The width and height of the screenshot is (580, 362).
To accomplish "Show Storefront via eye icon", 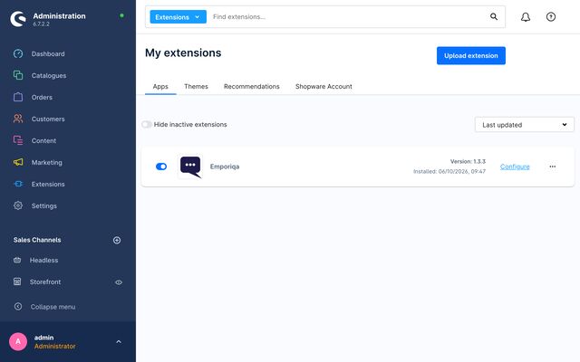I will (x=119, y=282).
